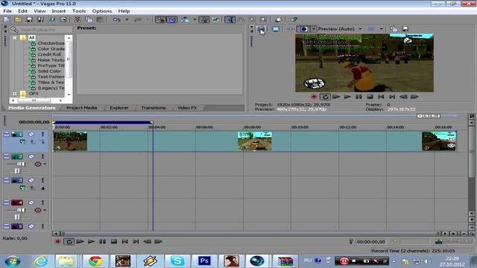Open the Edit menu

pos(22,11)
